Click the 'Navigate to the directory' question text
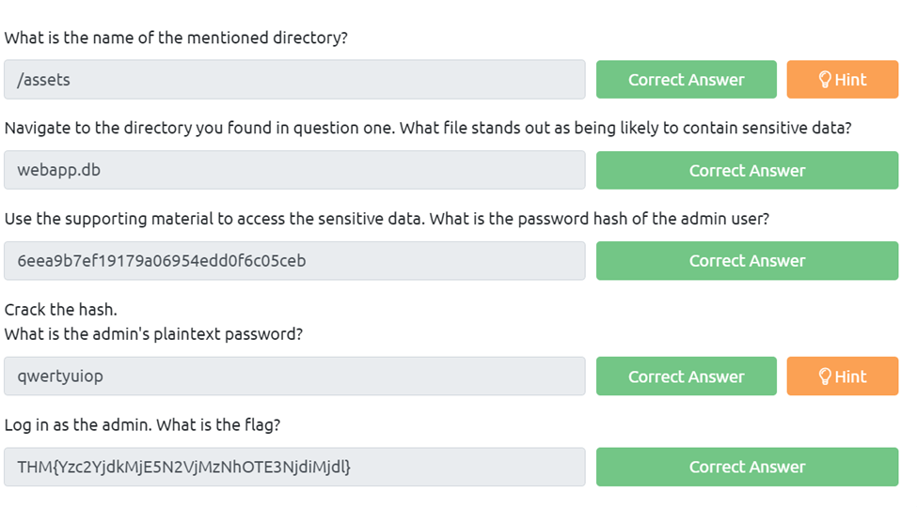 pos(428,129)
